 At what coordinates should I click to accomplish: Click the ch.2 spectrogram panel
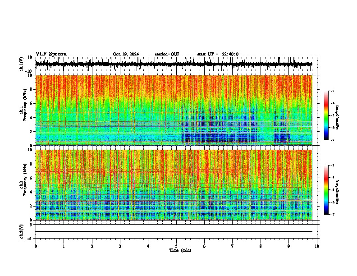(x=174, y=185)
